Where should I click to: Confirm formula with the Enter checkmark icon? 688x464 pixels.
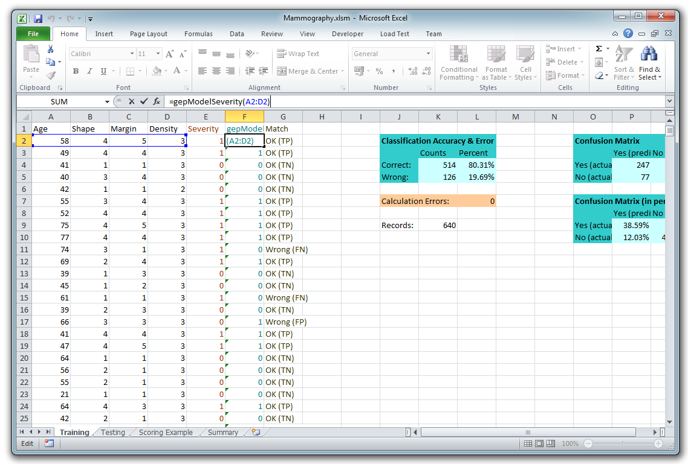(x=144, y=101)
